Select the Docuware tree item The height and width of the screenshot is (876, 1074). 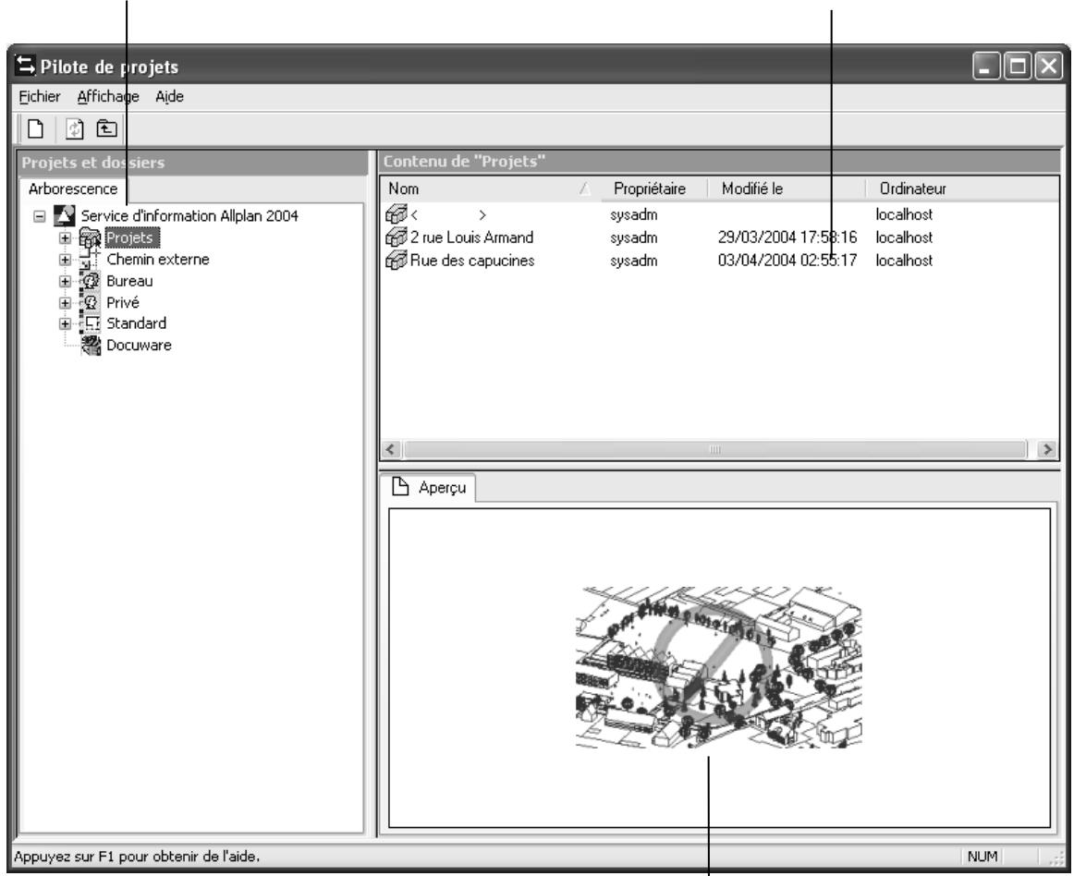(139, 346)
